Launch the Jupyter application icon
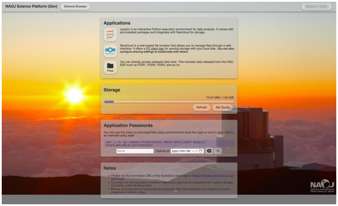 pyautogui.click(x=110, y=33)
